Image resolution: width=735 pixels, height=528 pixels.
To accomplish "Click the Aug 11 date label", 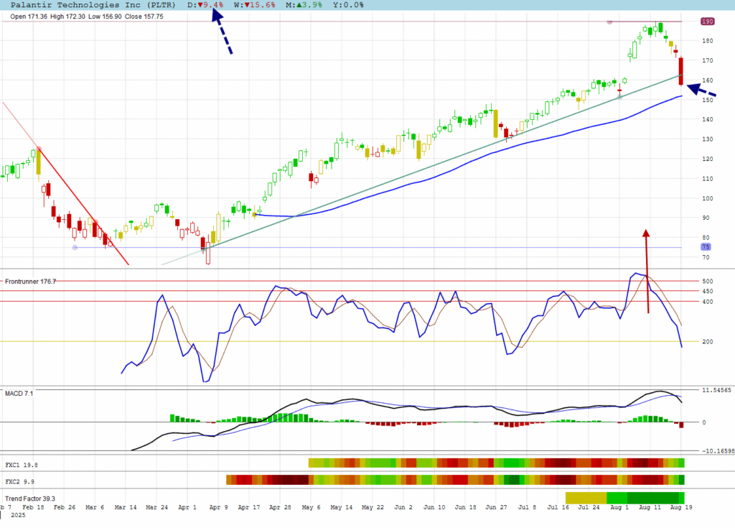I will point(650,507).
